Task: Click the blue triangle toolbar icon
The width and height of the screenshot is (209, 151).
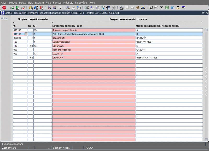Action: [143, 8]
